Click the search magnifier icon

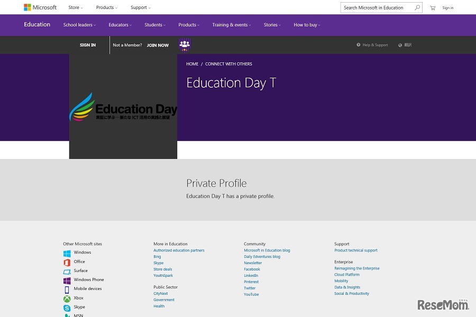tap(417, 8)
